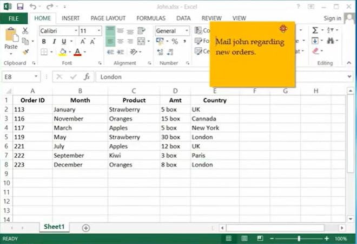
Task: Zoom out with the minus button
Action: tap(272, 239)
